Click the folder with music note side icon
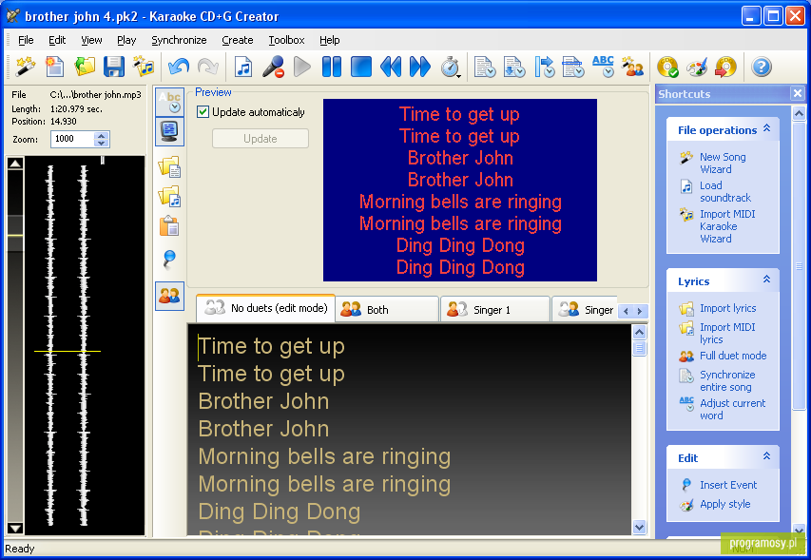 [x=169, y=197]
